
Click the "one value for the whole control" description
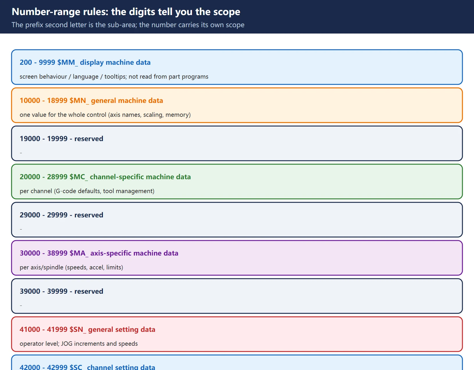[x=63, y=115]
